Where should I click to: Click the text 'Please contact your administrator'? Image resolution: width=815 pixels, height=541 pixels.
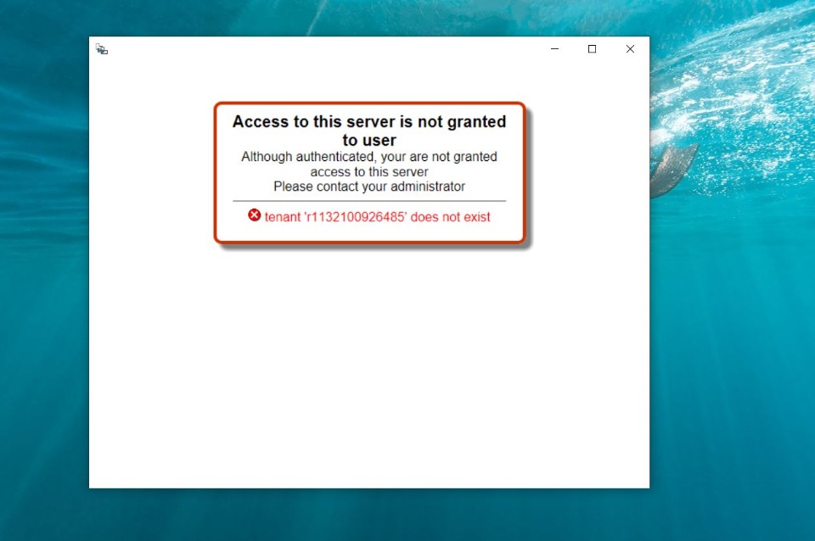click(x=369, y=187)
